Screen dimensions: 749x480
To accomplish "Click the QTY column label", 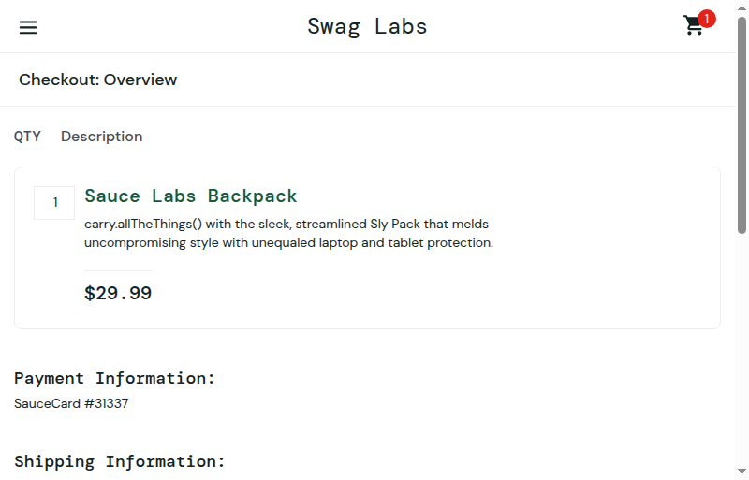I will point(27,137).
